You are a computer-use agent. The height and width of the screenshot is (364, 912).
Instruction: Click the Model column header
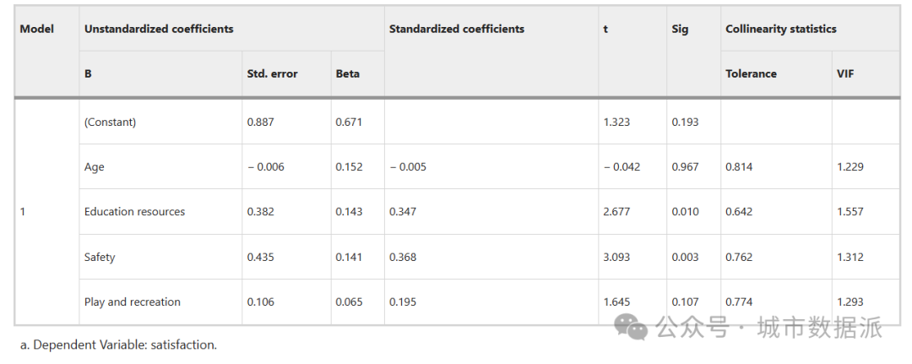click(36, 29)
